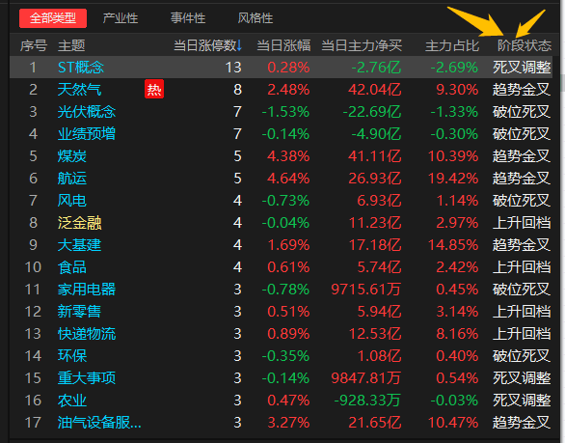Click the 序号 column header
This screenshot has height=443, width=565.
click(34, 45)
